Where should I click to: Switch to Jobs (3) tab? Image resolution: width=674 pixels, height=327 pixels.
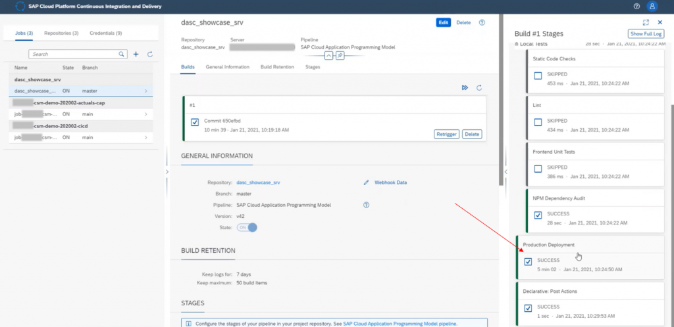click(x=24, y=33)
